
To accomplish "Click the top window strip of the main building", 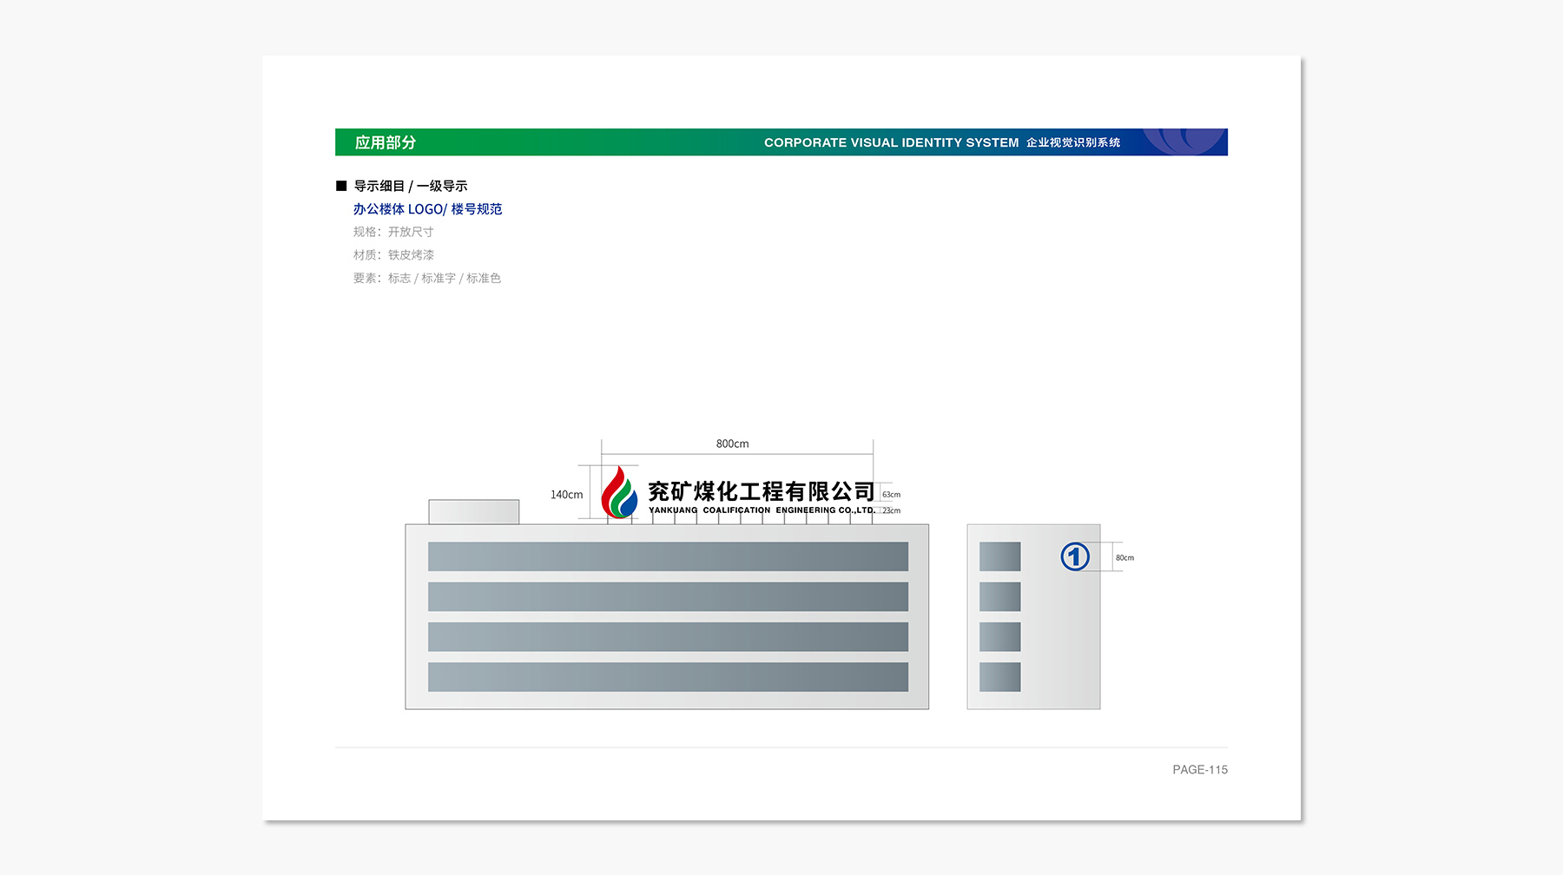I will tap(668, 556).
